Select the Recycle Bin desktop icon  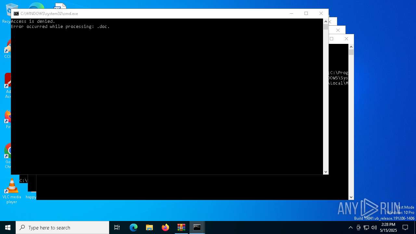[x=7, y=13]
